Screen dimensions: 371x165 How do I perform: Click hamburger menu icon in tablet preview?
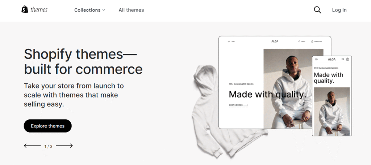(229, 42)
